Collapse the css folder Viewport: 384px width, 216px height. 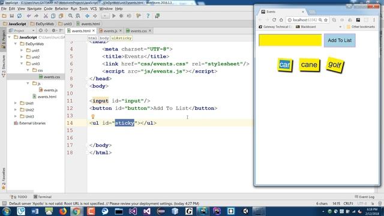click(28, 70)
